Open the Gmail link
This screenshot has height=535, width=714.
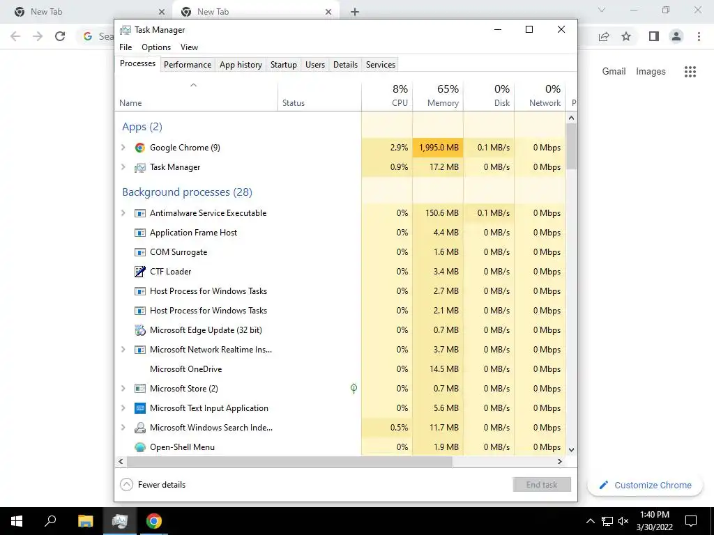(614, 72)
